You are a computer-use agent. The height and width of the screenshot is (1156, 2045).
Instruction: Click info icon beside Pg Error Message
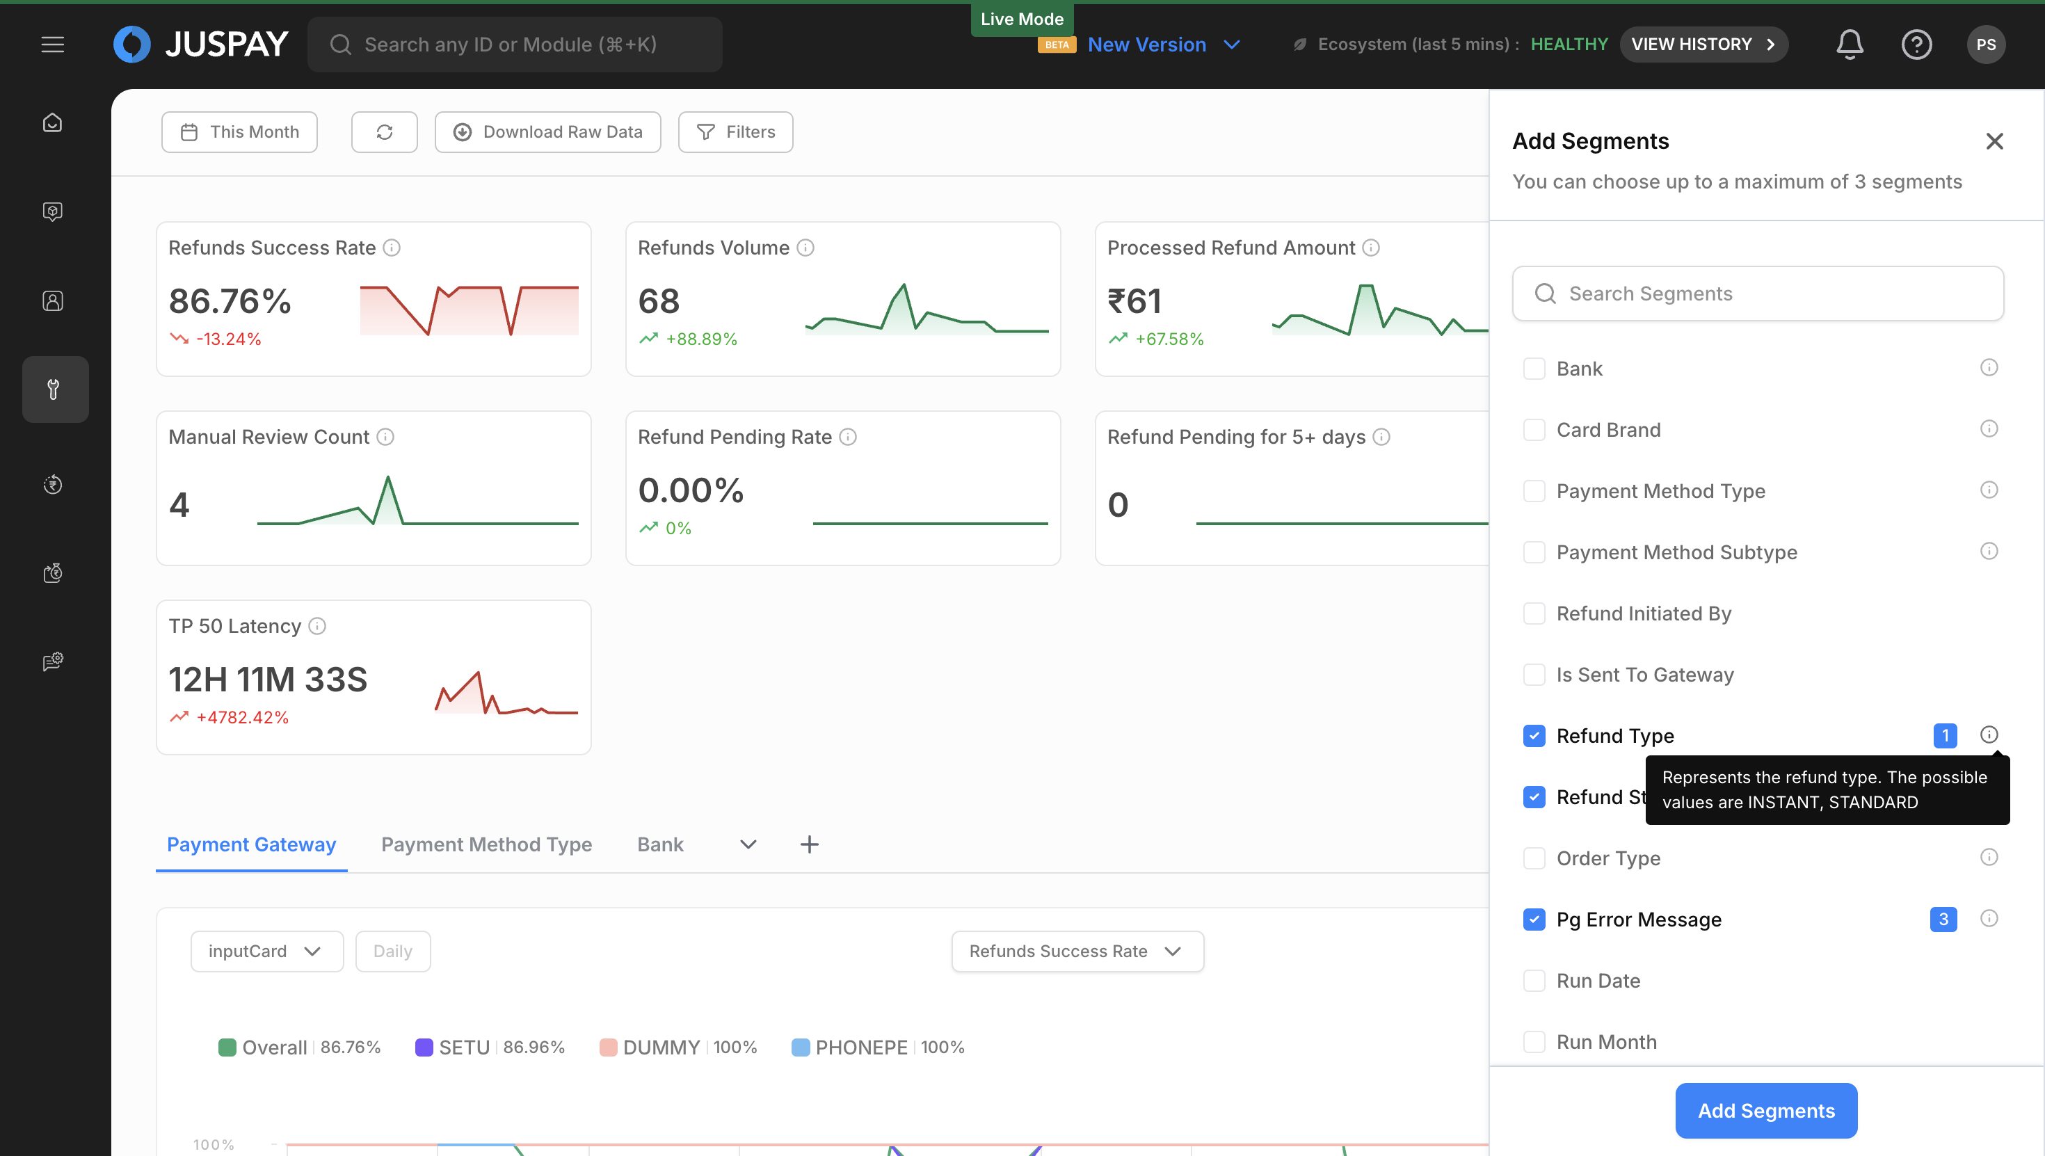[x=1988, y=919]
